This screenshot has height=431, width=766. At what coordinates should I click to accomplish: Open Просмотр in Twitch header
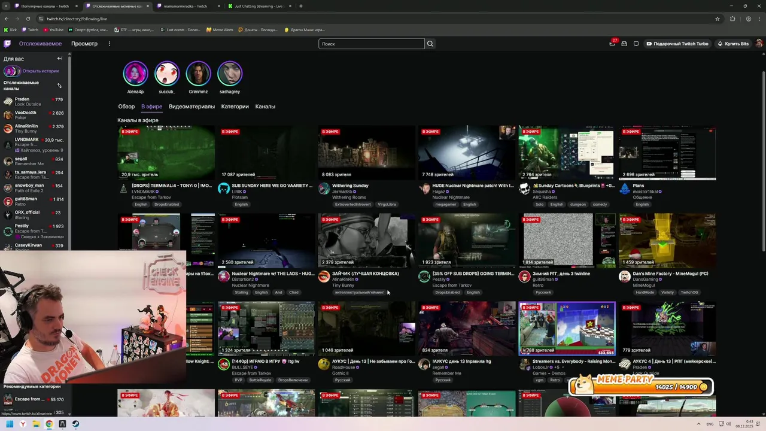(x=84, y=44)
